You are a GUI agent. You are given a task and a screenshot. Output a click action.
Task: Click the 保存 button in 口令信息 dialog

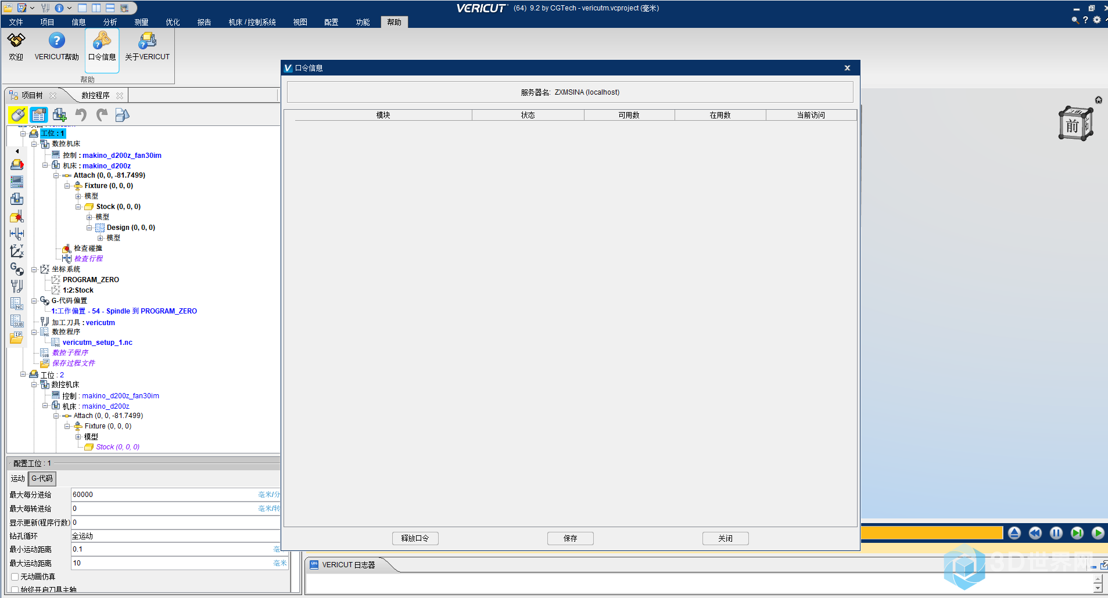pos(570,538)
